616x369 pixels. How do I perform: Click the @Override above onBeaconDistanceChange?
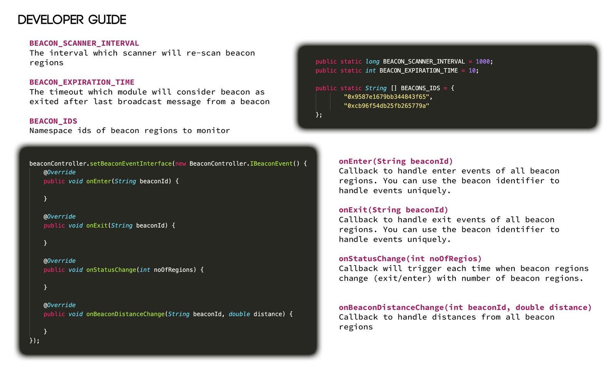point(60,305)
